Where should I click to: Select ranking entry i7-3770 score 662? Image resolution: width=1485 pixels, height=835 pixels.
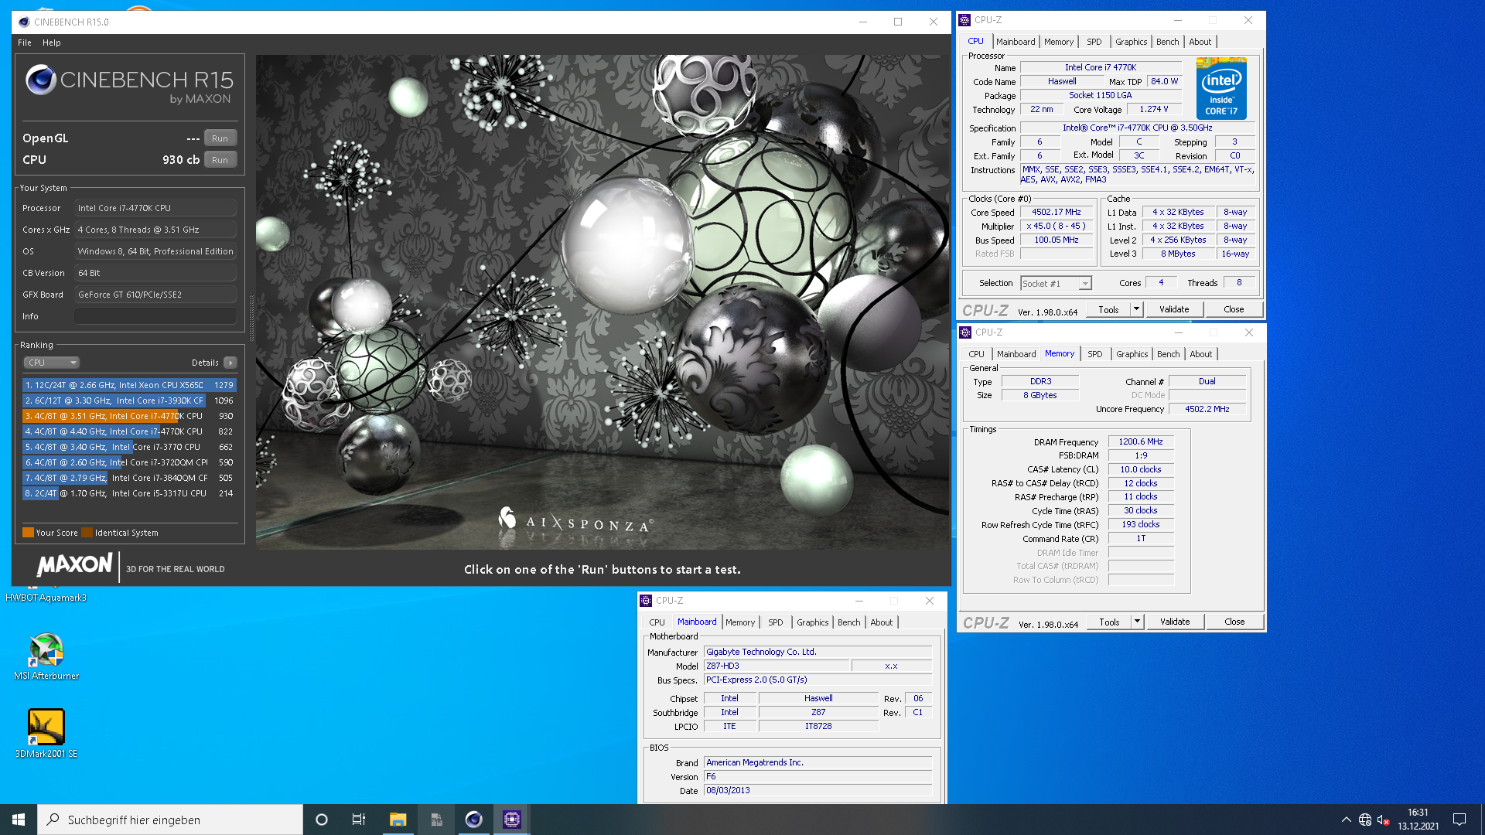coord(129,447)
